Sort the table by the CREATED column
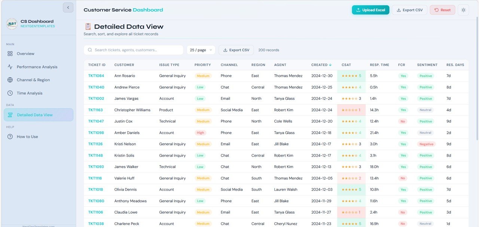 click(321, 64)
